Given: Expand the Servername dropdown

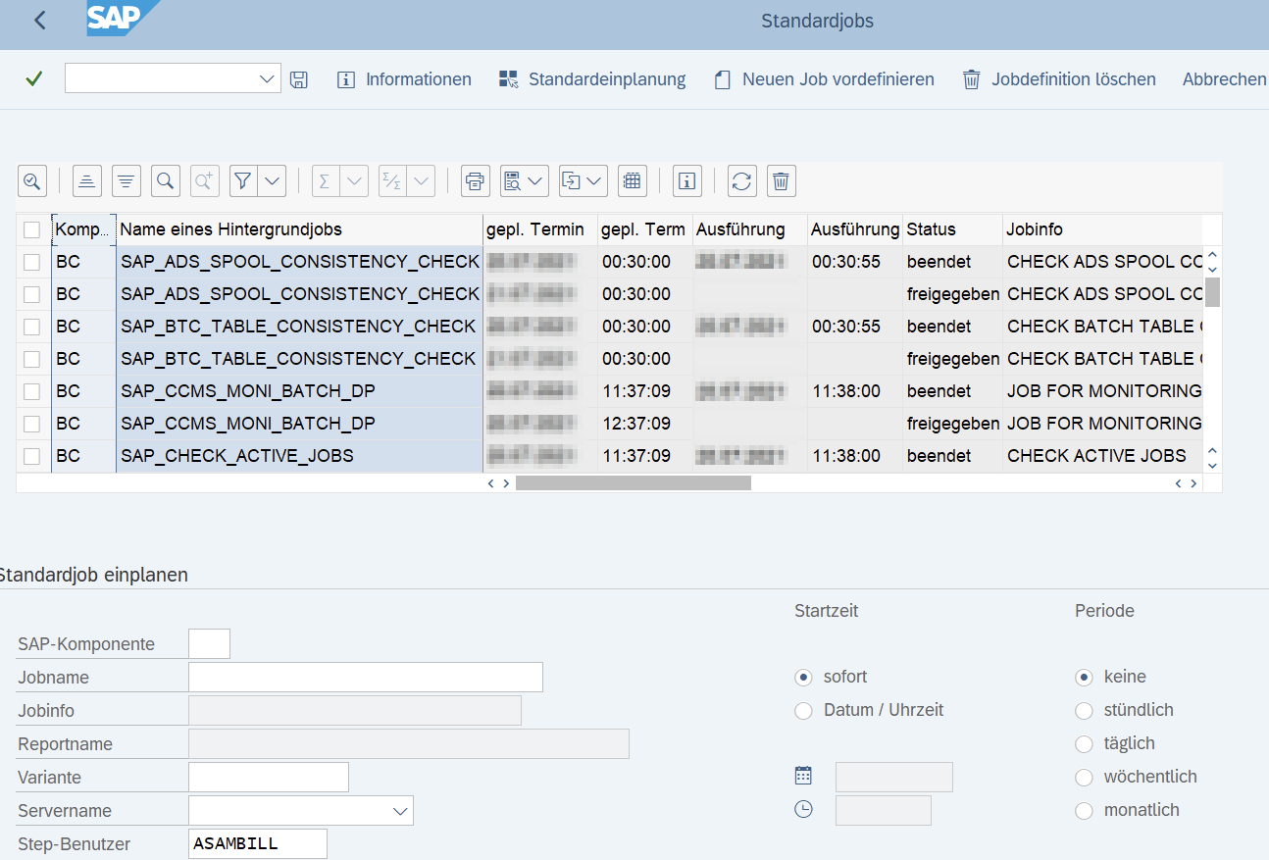Looking at the screenshot, I should click(x=400, y=811).
